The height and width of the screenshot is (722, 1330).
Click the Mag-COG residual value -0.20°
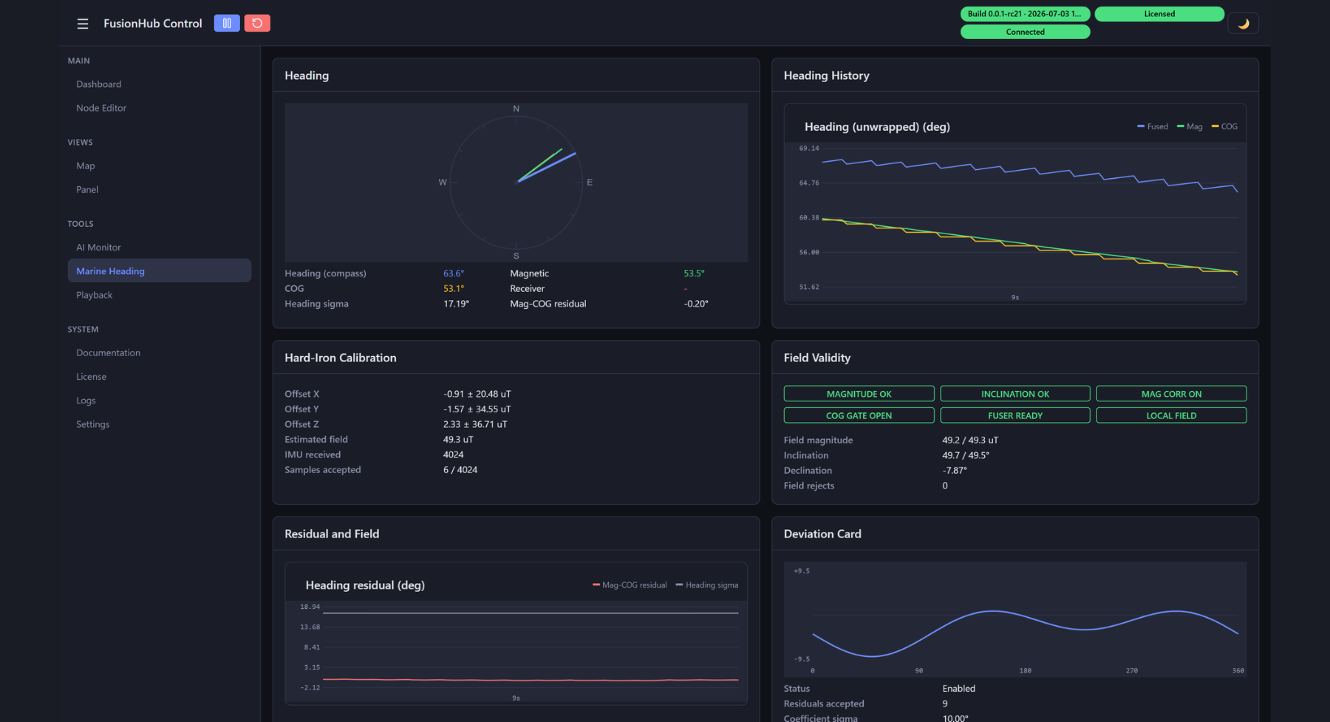point(696,304)
